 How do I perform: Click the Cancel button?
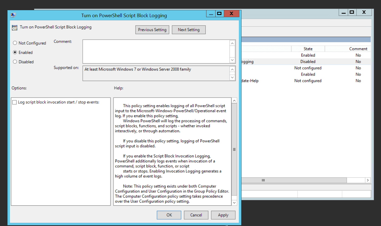tap(196, 215)
